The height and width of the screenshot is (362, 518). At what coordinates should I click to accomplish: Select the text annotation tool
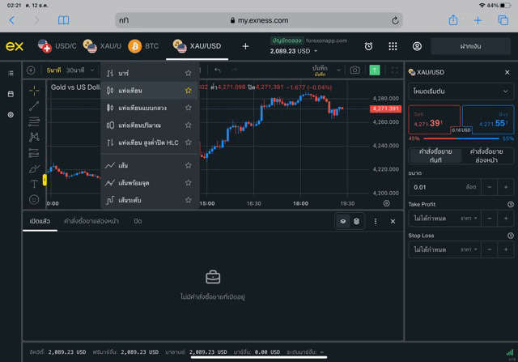click(x=34, y=184)
